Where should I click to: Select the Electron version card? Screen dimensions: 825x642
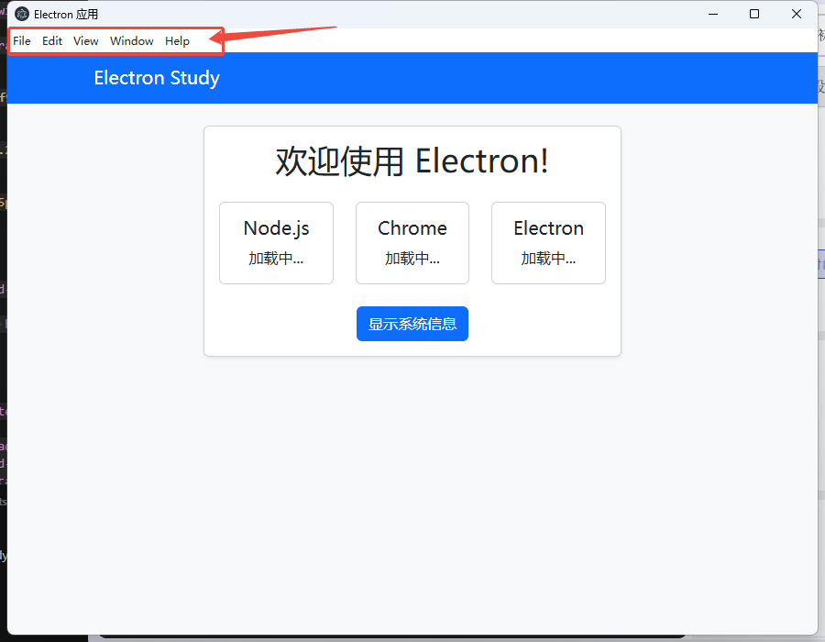[x=549, y=243]
